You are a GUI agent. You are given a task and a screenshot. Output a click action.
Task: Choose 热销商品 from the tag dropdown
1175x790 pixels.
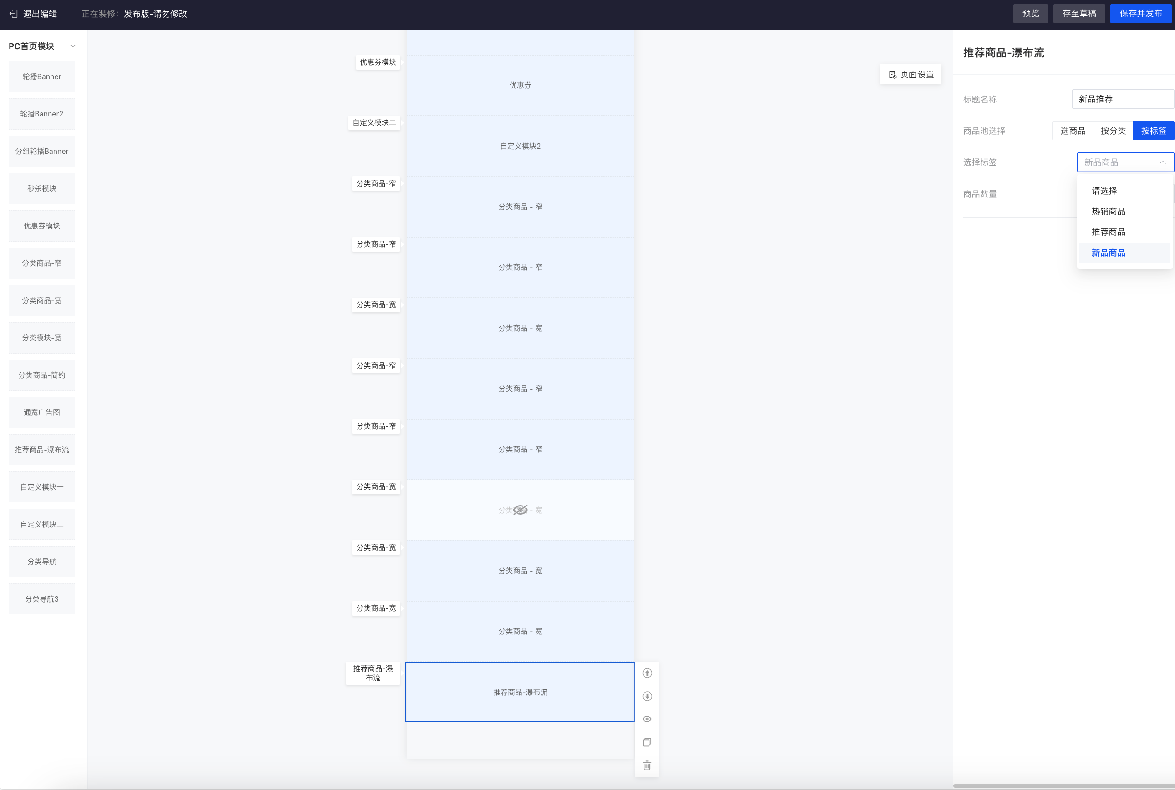(x=1108, y=211)
